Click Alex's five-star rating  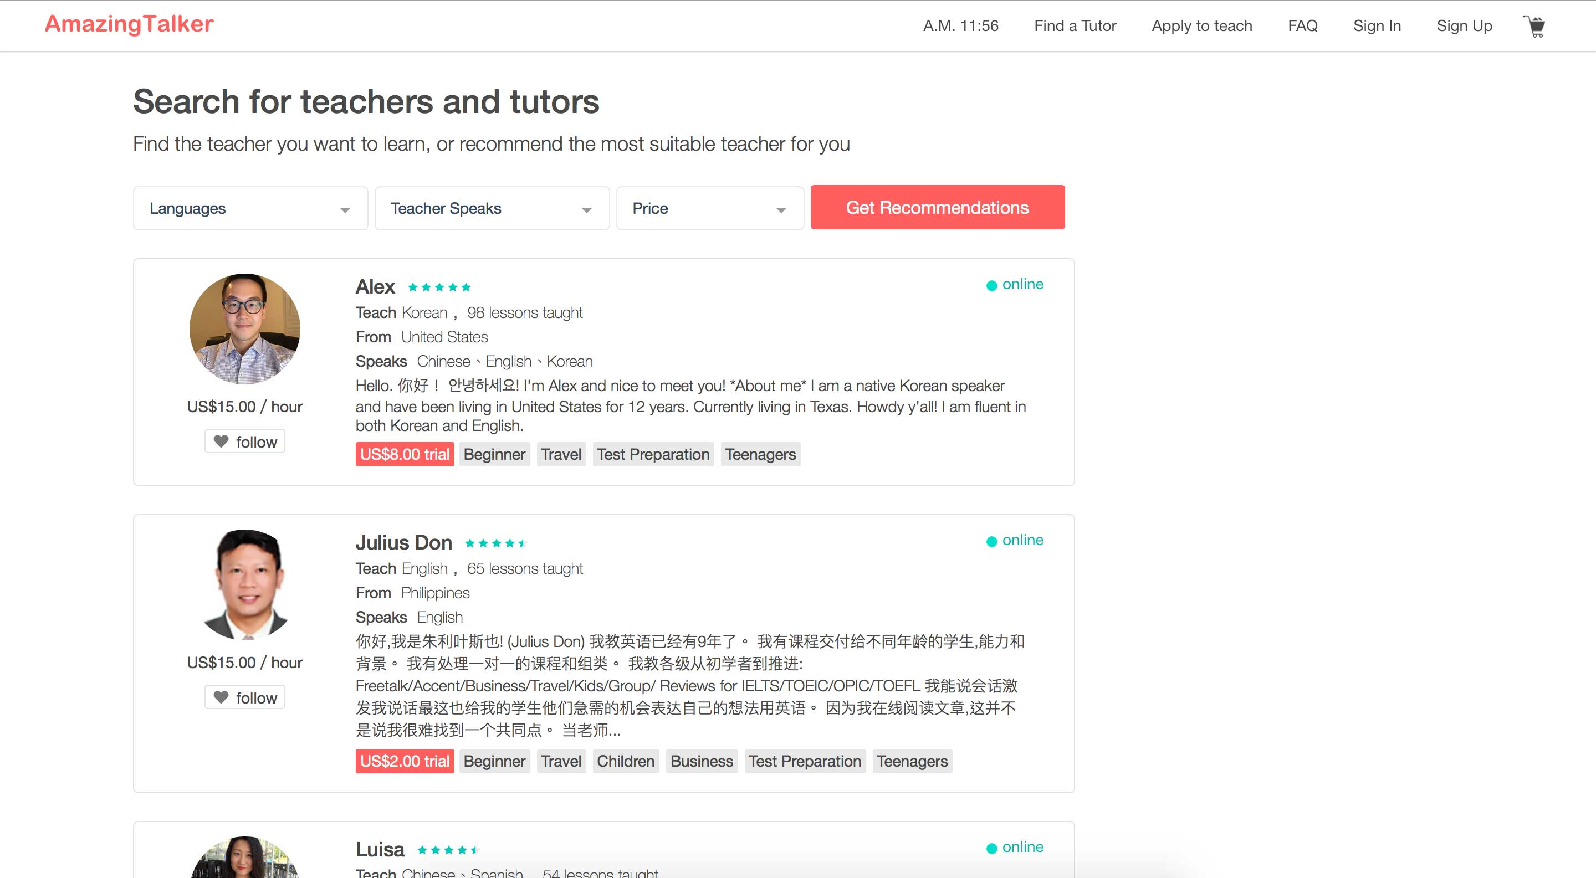[439, 287]
